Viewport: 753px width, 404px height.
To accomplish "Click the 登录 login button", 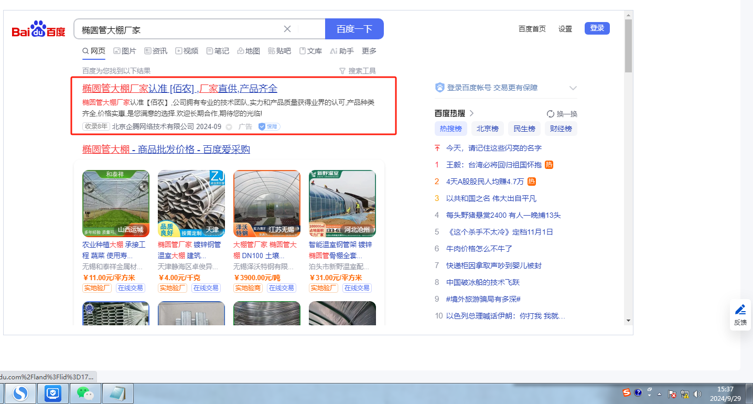I will 597,28.
